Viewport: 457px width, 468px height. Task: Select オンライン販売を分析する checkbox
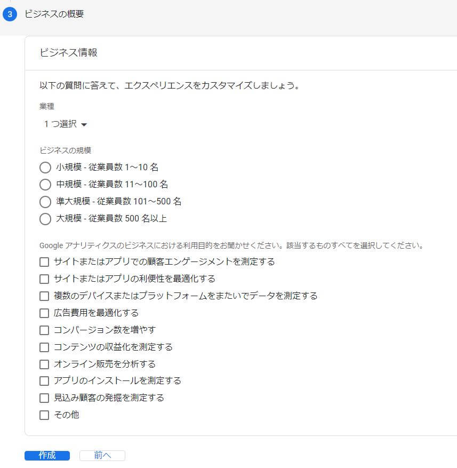[x=44, y=363]
